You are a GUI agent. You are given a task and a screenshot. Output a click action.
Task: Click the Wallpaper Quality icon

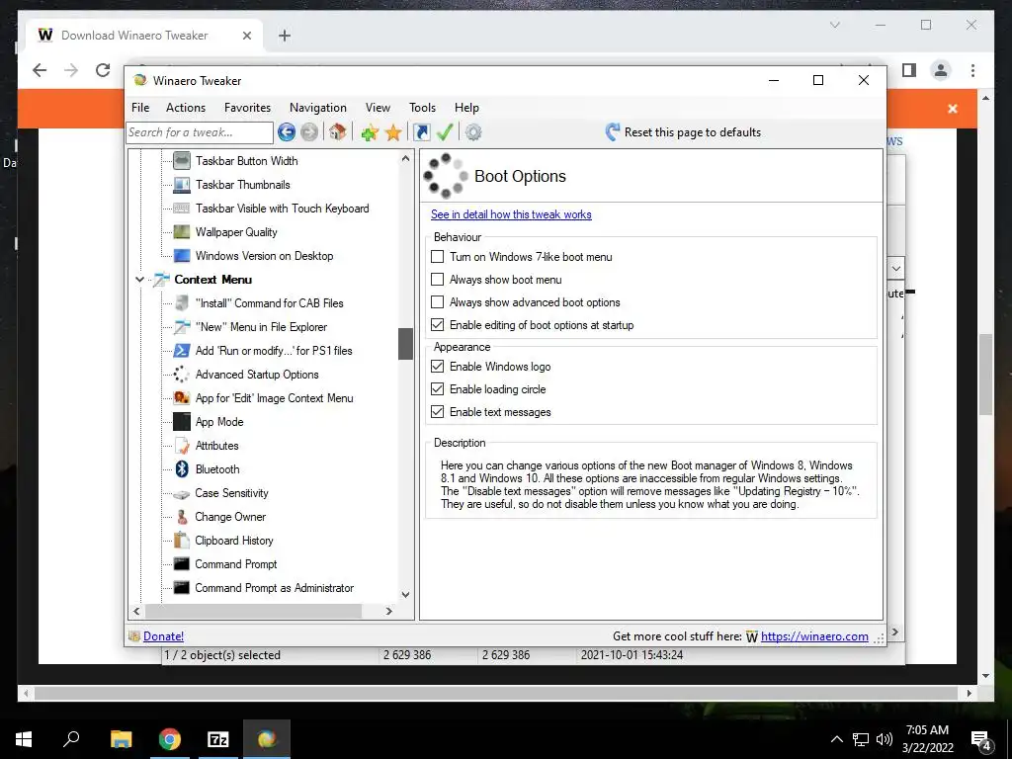pos(182,231)
